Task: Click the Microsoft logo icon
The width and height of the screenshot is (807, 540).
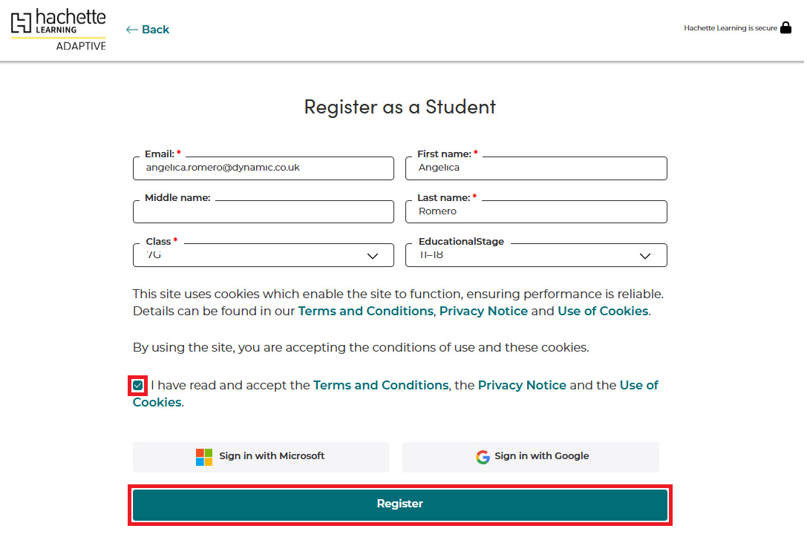Action: pos(204,457)
